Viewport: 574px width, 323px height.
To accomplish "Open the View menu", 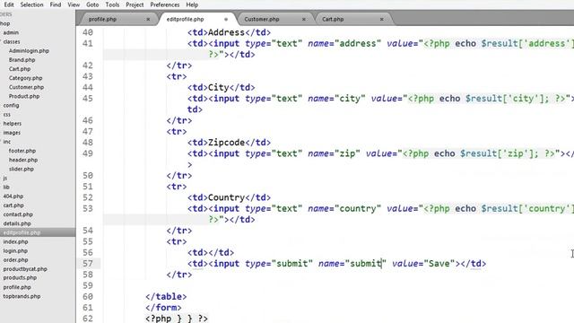I will tap(74, 4).
